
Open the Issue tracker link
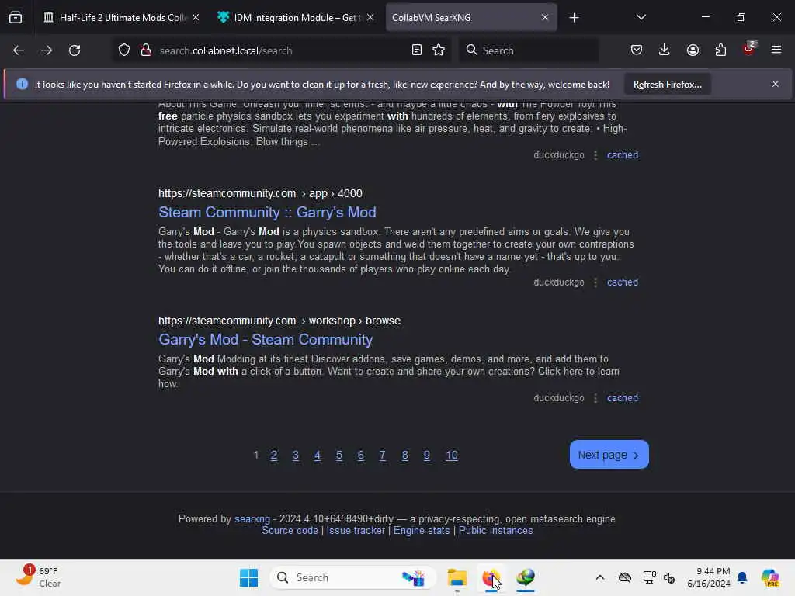[356, 531]
